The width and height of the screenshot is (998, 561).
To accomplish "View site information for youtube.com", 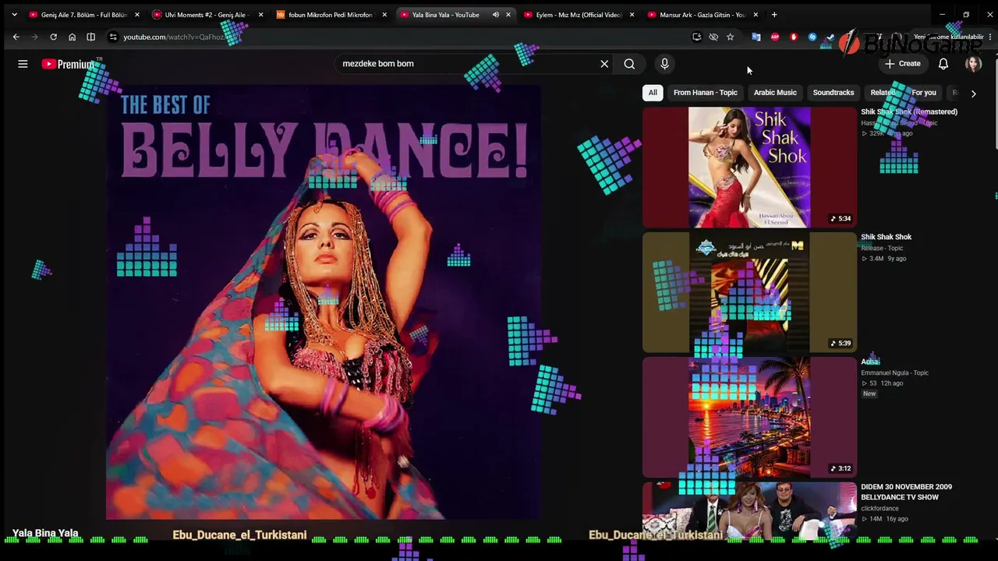I will (x=113, y=37).
